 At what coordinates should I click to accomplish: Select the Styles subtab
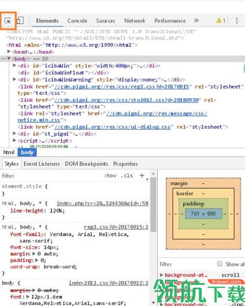click(12, 164)
